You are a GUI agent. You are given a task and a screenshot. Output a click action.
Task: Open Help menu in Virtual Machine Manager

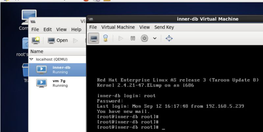point(76,29)
